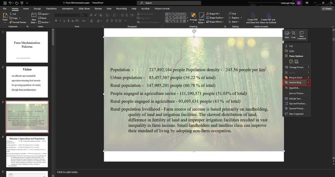Screen dimensions: 335x177
Task: Switch to the Picture Format tab
Action: coord(162,9)
